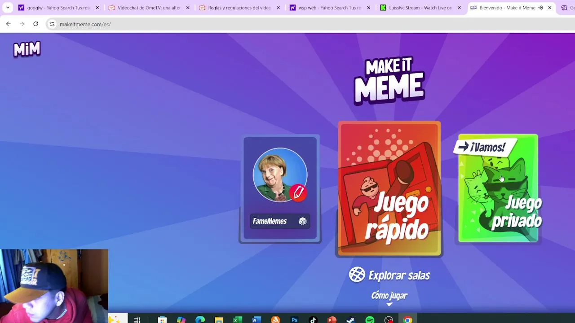Mute the audio on the Make it Meme tab
Image resolution: width=575 pixels, height=323 pixels.
[540, 8]
